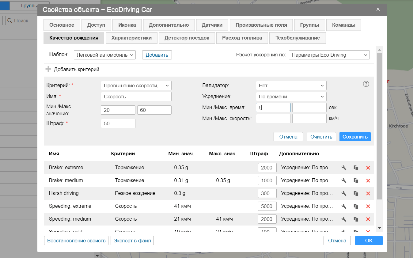Click the Добавить критерий link
This screenshot has height=258, width=413.
click(x=77, y=69)
